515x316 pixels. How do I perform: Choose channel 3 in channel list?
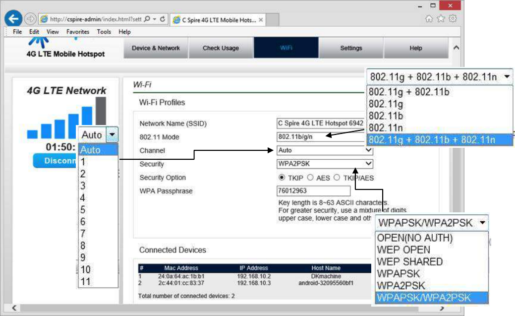[98, 186]
